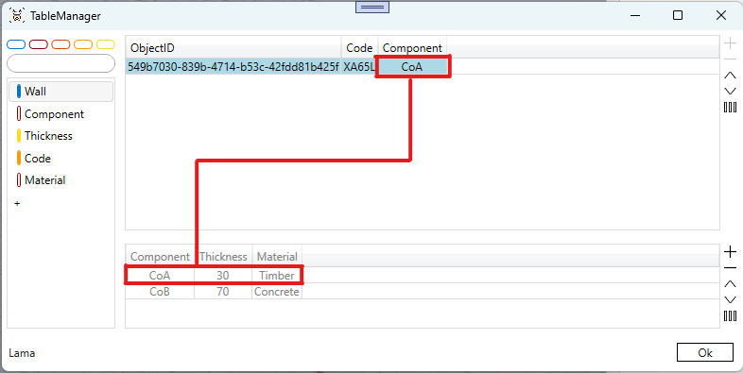Select the Code table in the list
The width and height of the screenshot is (743, 373).
61,158
